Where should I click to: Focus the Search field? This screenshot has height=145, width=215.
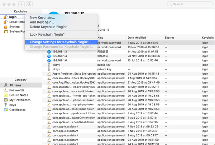coord(190,4)
